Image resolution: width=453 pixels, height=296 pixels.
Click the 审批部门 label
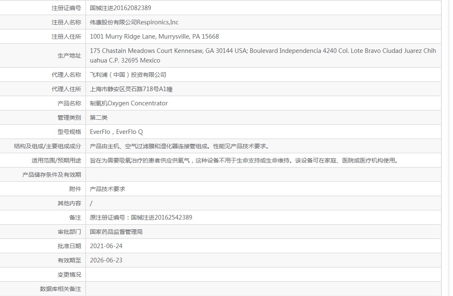(69, 232)
